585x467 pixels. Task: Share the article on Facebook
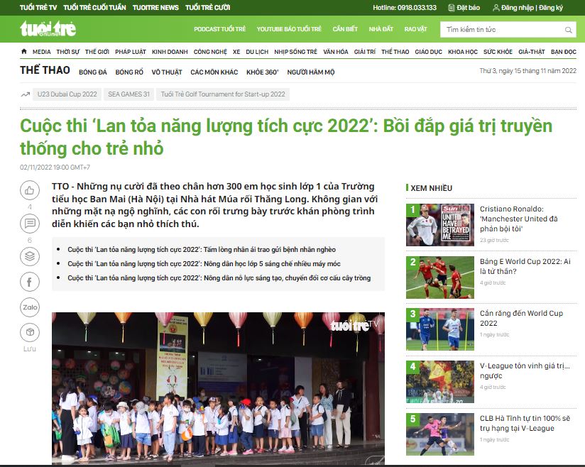29,282
